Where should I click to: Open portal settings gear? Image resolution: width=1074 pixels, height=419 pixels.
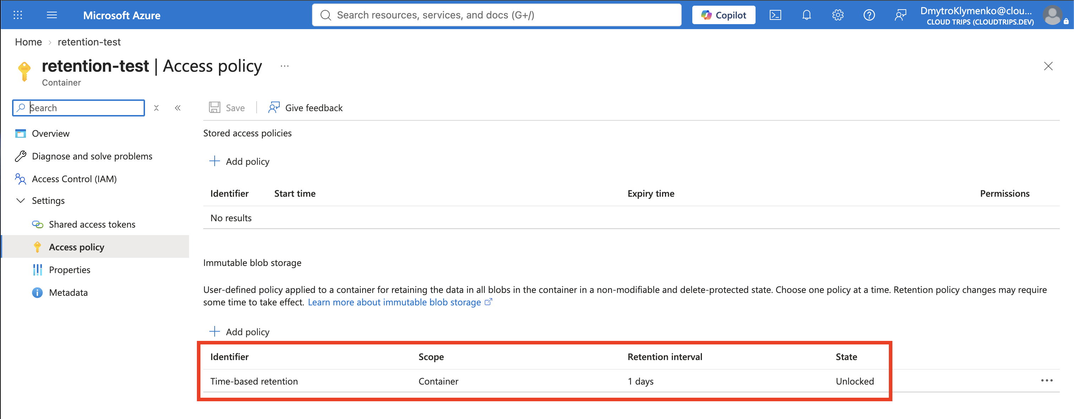(x=838, y=15)
